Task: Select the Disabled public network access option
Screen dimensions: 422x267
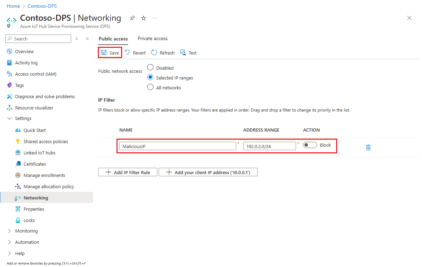Action: pos(150,68)
